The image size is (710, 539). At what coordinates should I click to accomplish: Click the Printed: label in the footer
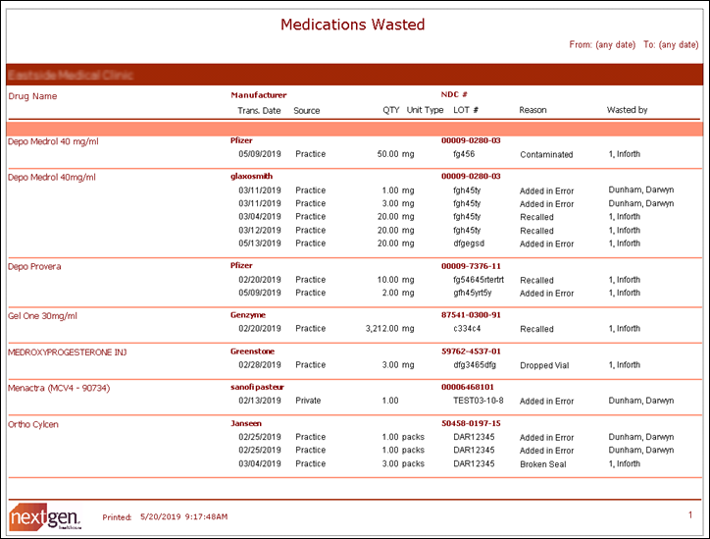pyautogui.click(x=117, y=517)
